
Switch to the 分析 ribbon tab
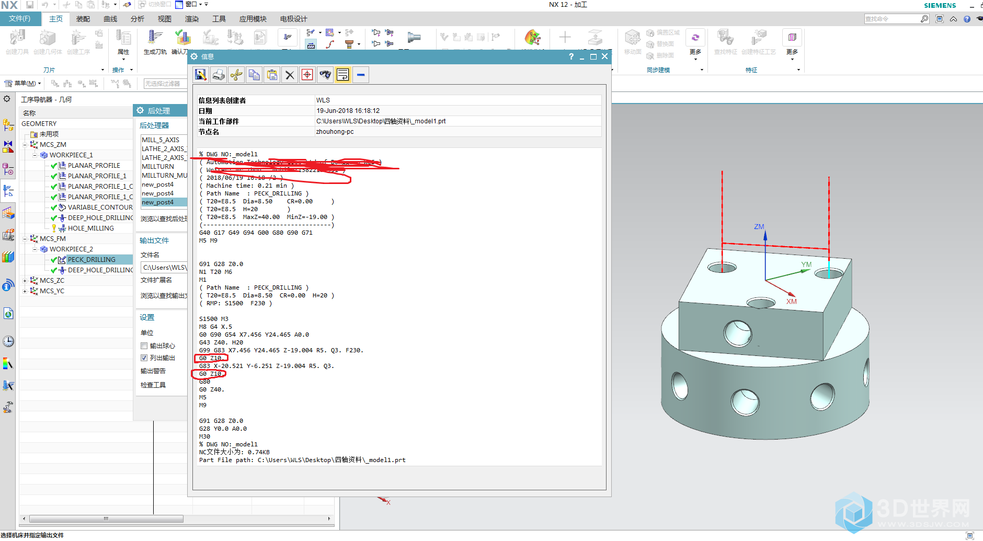click(x=138, y=19)
